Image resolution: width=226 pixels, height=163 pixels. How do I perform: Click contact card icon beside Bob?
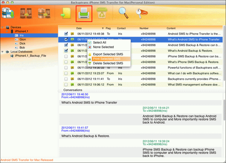click(x=17, y=47)
